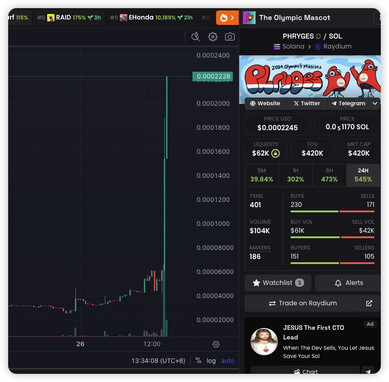Toggle auto scale on chart
This screenshot has height=382, width=389.
[x=227, y=361]
